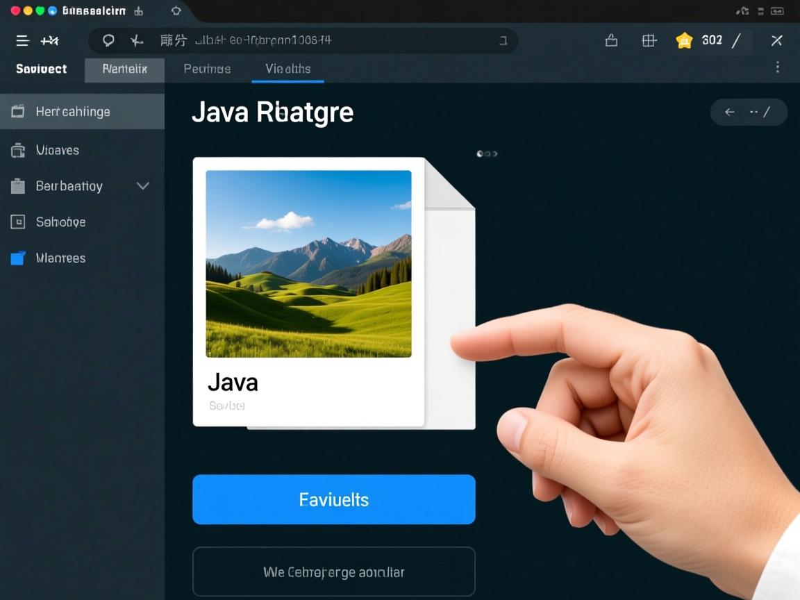Click the back arrow button at top right

(x=729, y=112)
